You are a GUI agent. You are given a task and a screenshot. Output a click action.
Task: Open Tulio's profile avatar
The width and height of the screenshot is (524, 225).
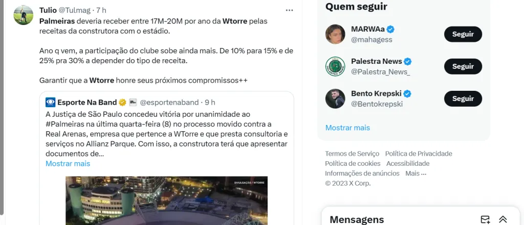(x=24, y=15)
